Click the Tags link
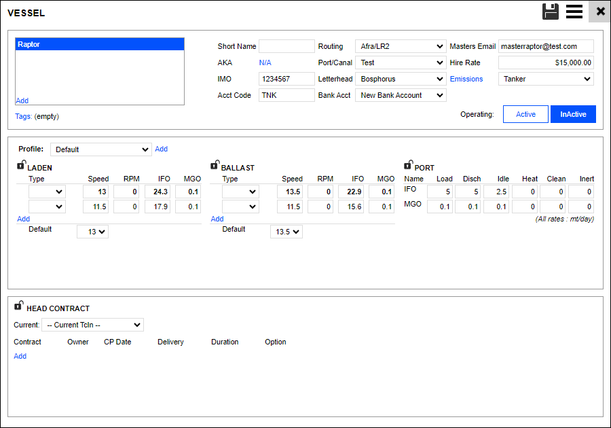The width and height of the screenshot is (611, 428). pyautogui.click(x=23, y=116)
